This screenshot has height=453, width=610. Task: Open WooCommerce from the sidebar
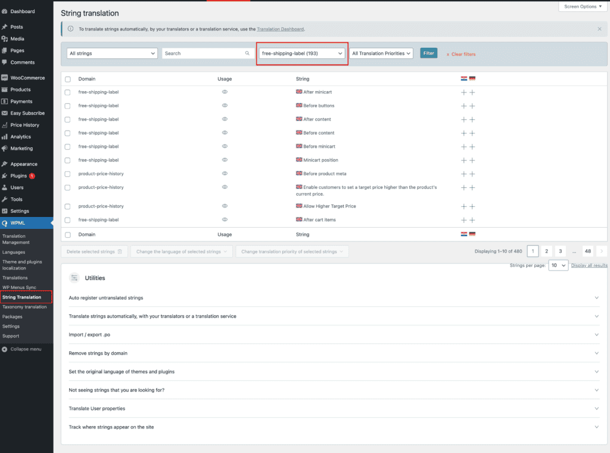(x=27, y=78)
